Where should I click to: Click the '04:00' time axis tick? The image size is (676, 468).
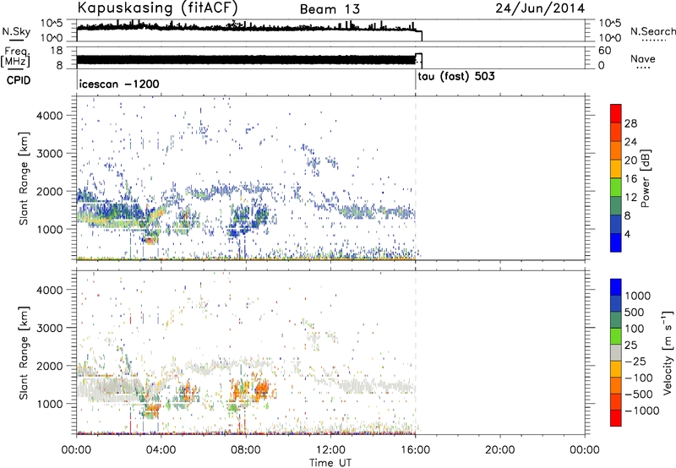coord(161,450)
